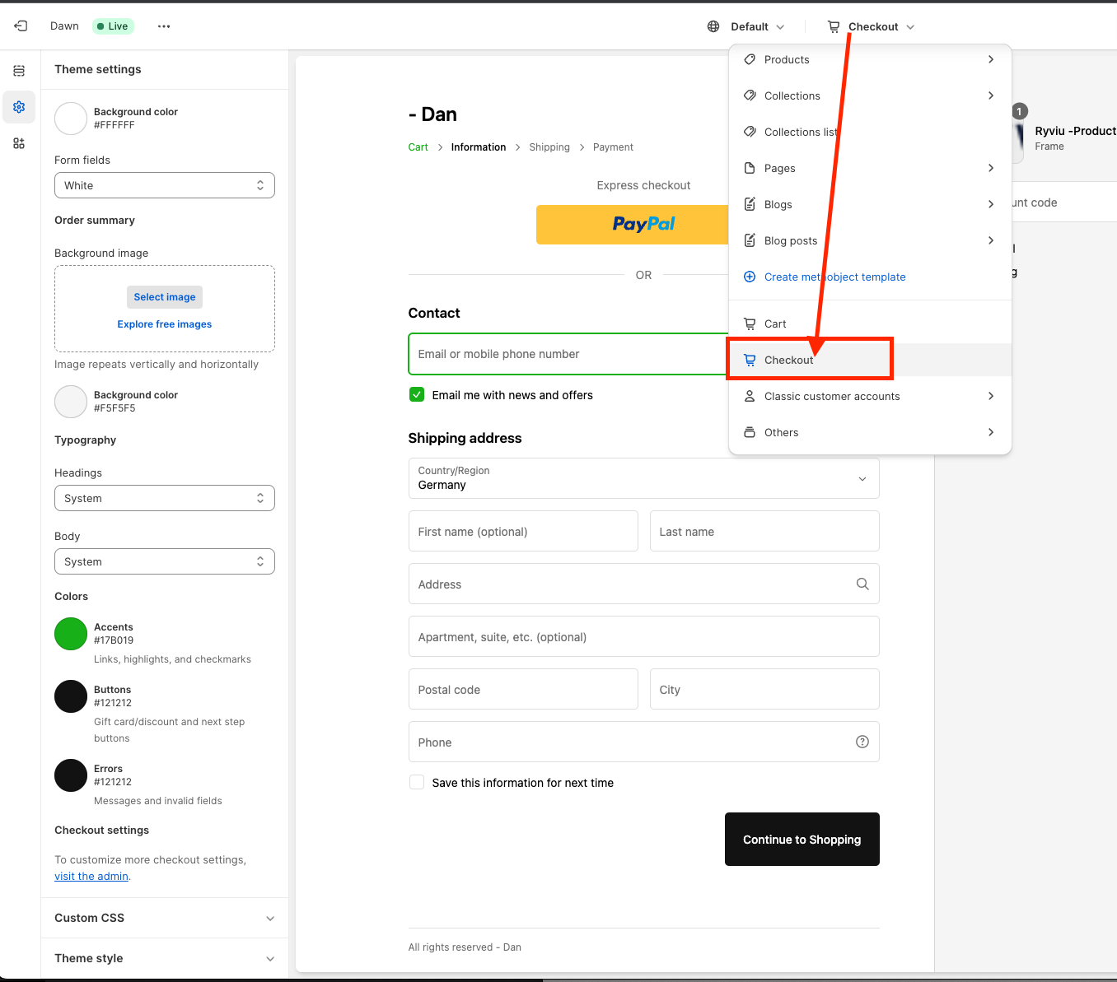Screen dimensions: 1117x982
Task: Click the Blog posts edit icon
Action: 750,240
